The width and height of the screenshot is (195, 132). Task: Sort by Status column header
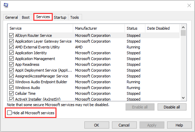tap(135, 28)
